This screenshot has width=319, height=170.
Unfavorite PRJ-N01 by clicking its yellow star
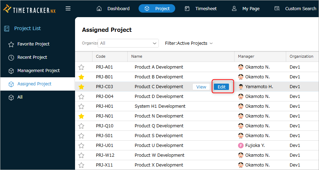pyautogui.click(x=81, y=116)
